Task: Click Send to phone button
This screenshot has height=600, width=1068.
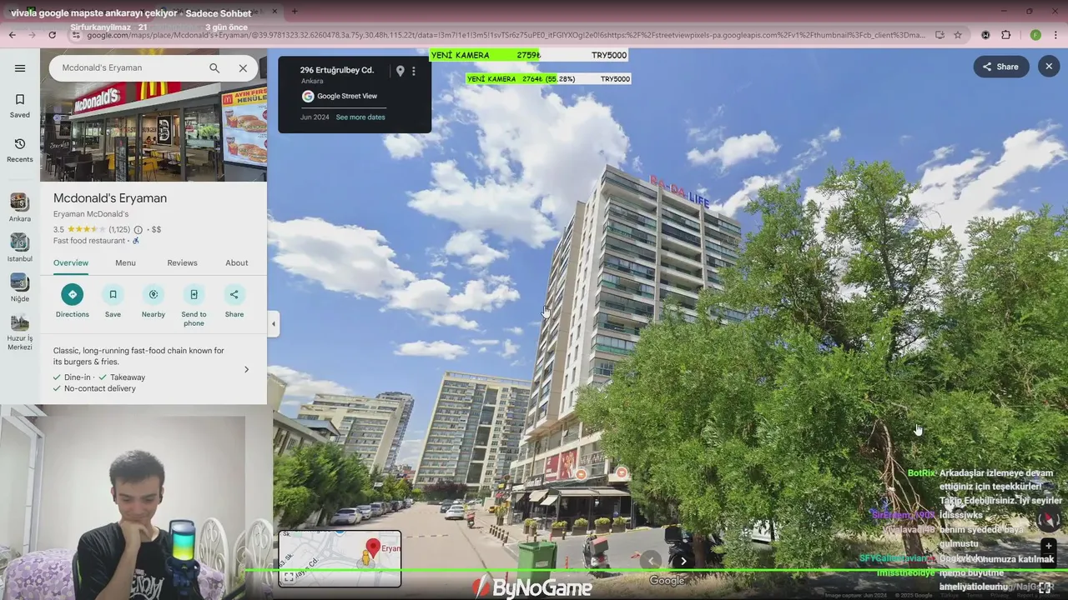Action: 194,306
